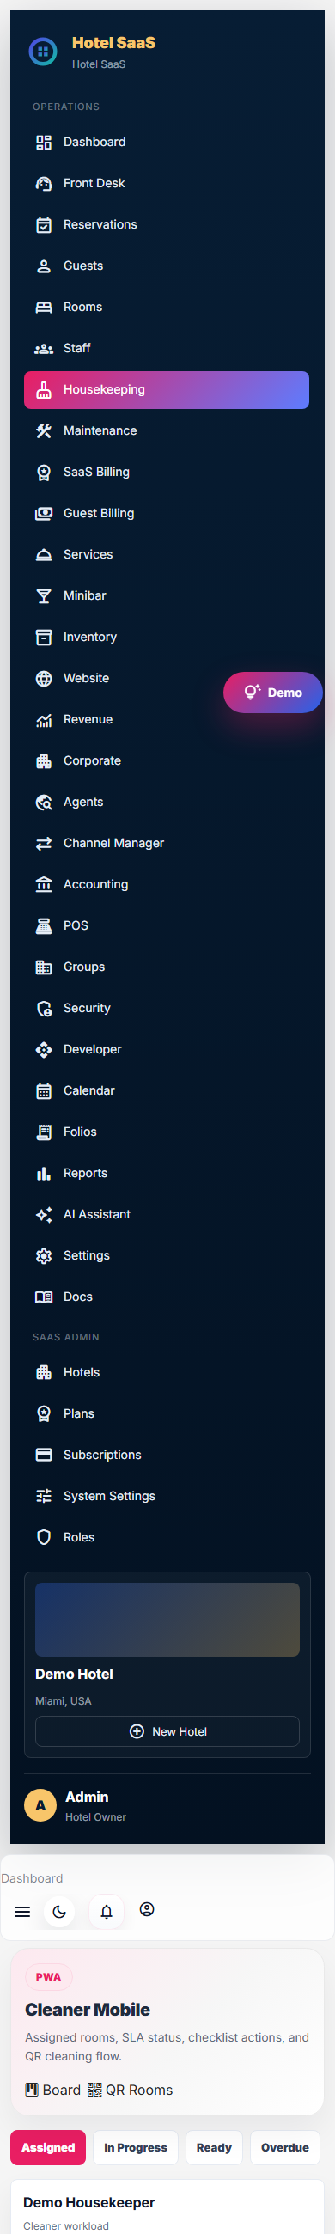Select the Assigned filter tab
Viewport: 335px width, 2234px height.
point(48,2146)
